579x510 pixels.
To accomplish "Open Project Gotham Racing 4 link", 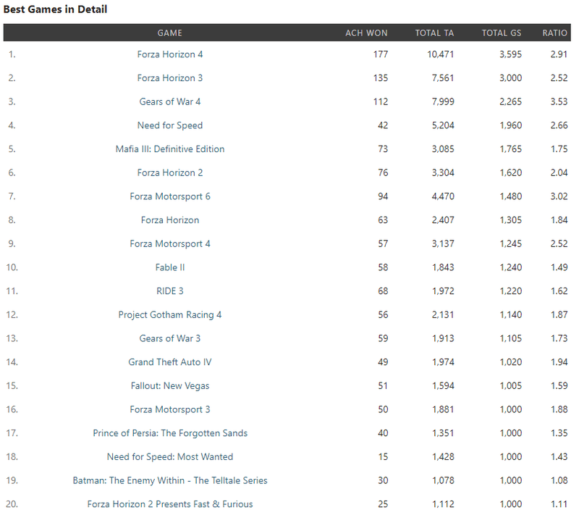I will [170, 314].
